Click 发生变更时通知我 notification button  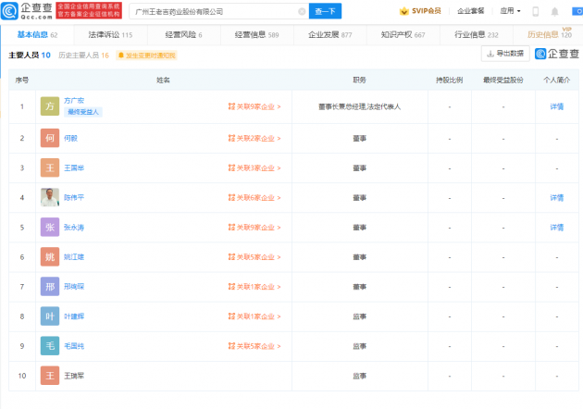tap(146, 56)
